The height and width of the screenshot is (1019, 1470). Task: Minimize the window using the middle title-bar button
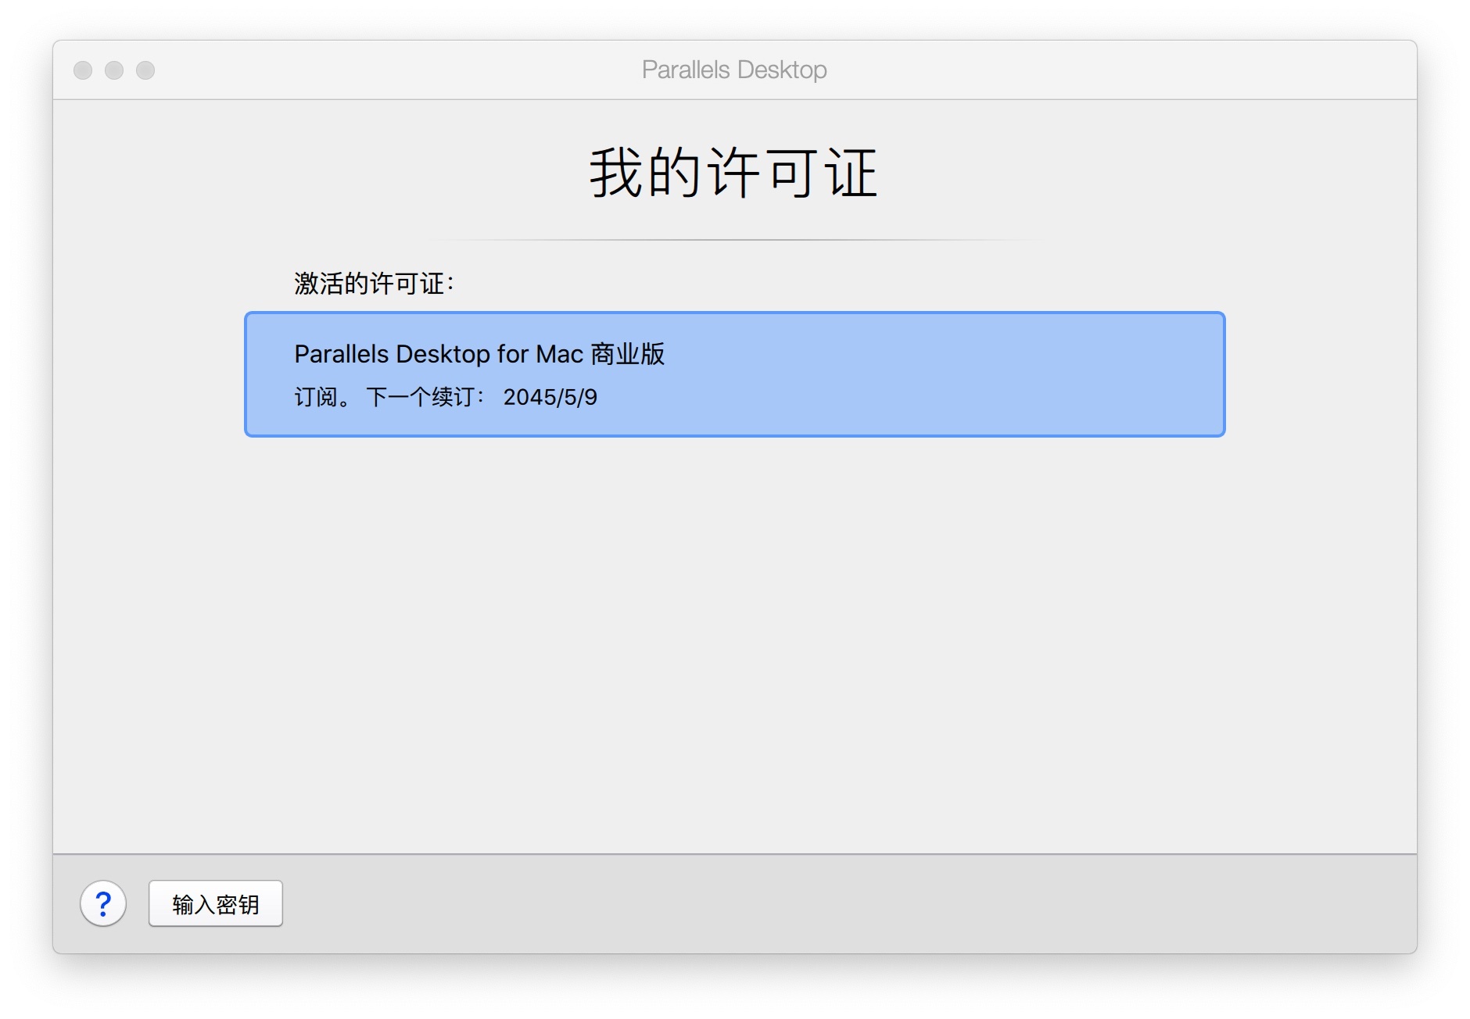click(x=114, y=70)
